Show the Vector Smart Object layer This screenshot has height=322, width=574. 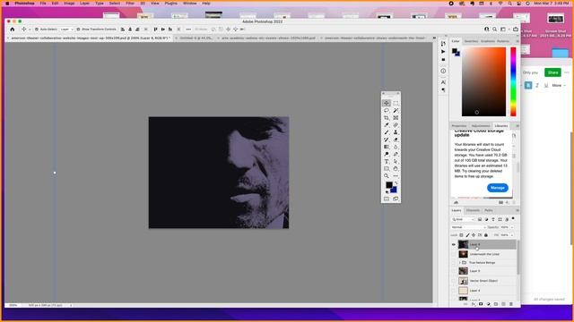(454, 281)
